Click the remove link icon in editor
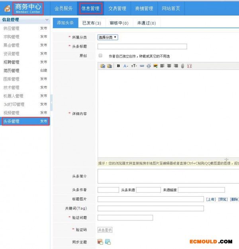This screenshot has width=239, height=249. pos(149,66)
